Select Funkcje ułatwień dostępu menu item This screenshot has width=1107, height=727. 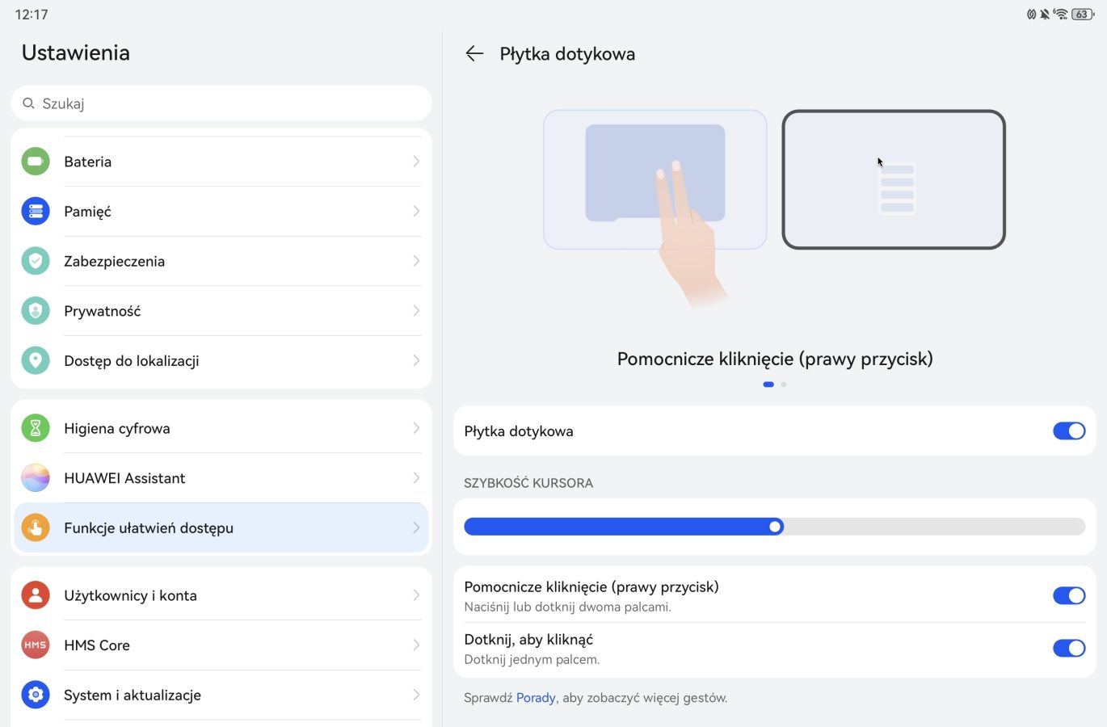[149, 528]
